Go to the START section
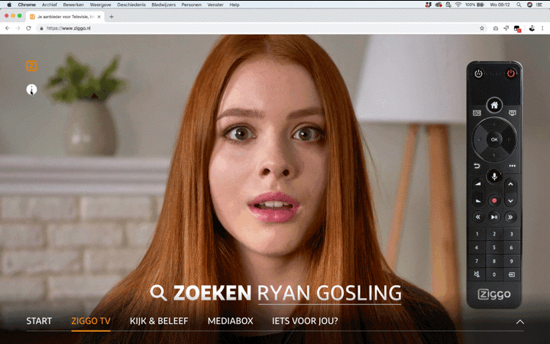Image resolution: width=550 pixels, height=344 pixels. pyautogui.click(x=39, y=321)
